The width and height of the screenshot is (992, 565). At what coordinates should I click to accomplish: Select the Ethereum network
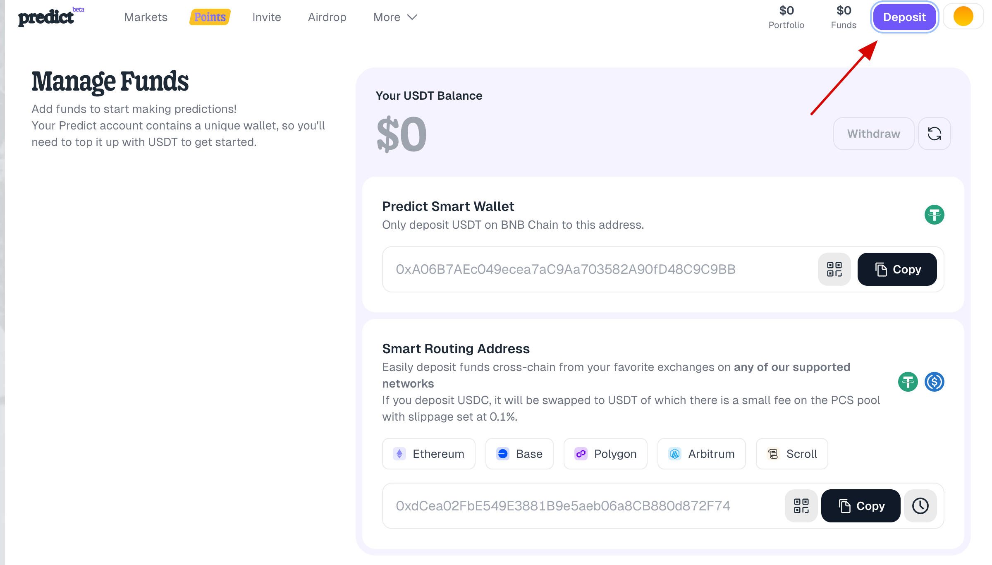(429, 454)
